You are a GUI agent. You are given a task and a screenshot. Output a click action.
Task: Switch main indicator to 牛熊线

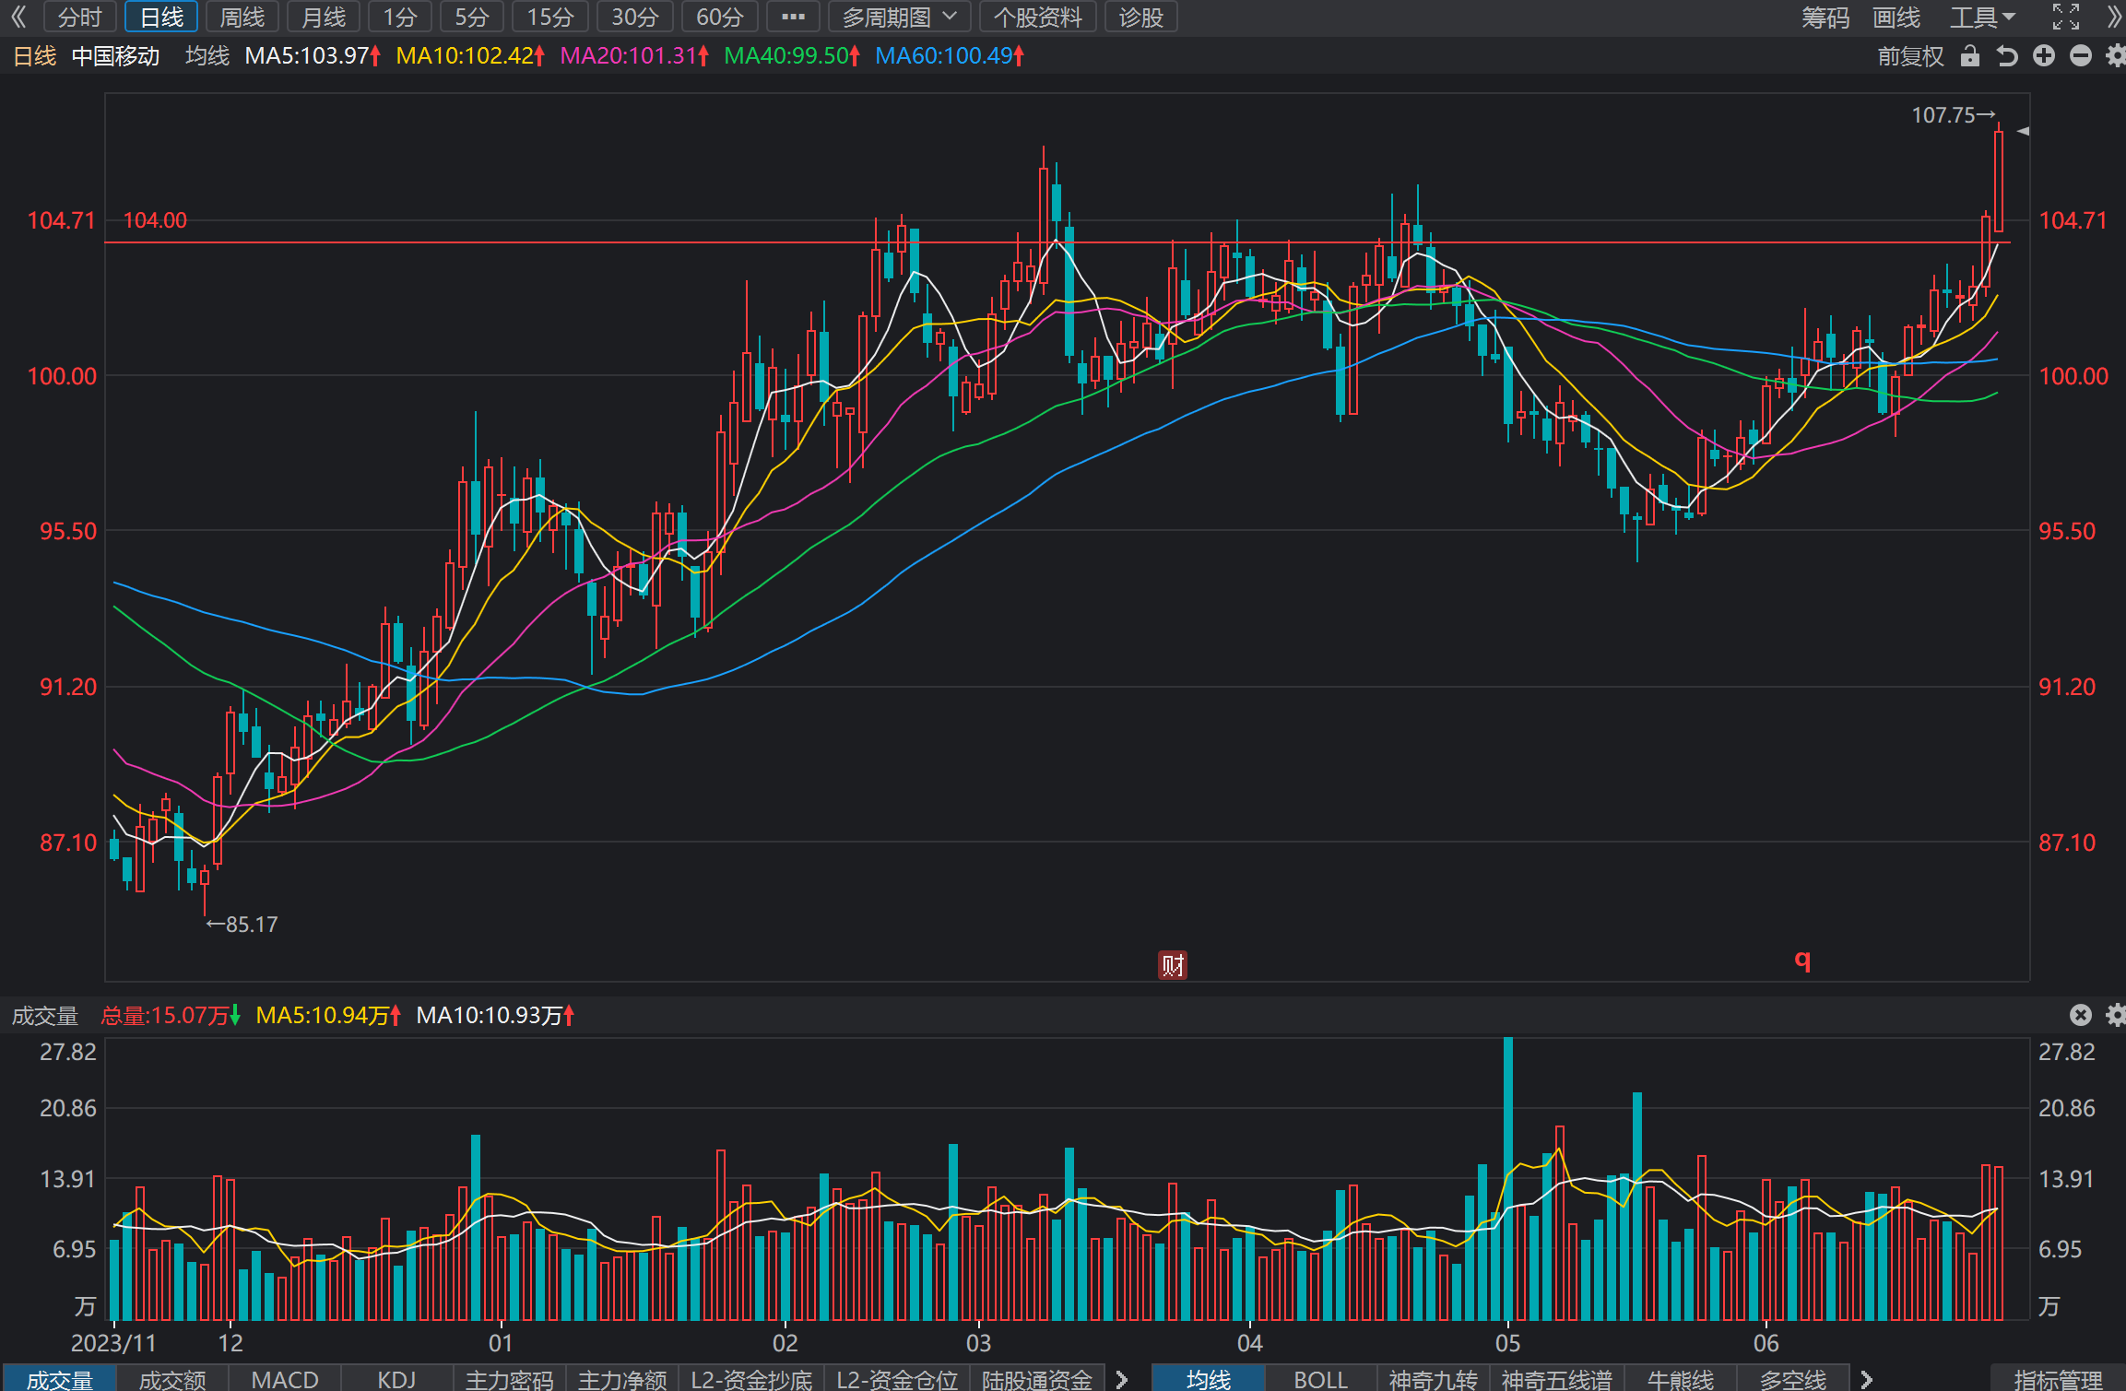(x=1681, y=1379)
